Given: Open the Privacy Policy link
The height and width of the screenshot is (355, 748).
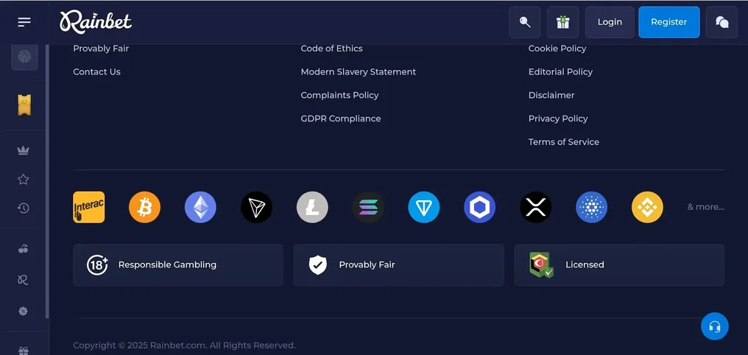Looking at the screenshot, I should pos(558,119).
